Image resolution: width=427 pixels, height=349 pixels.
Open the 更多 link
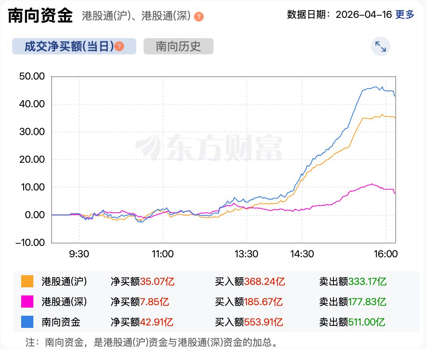point(405,14)
